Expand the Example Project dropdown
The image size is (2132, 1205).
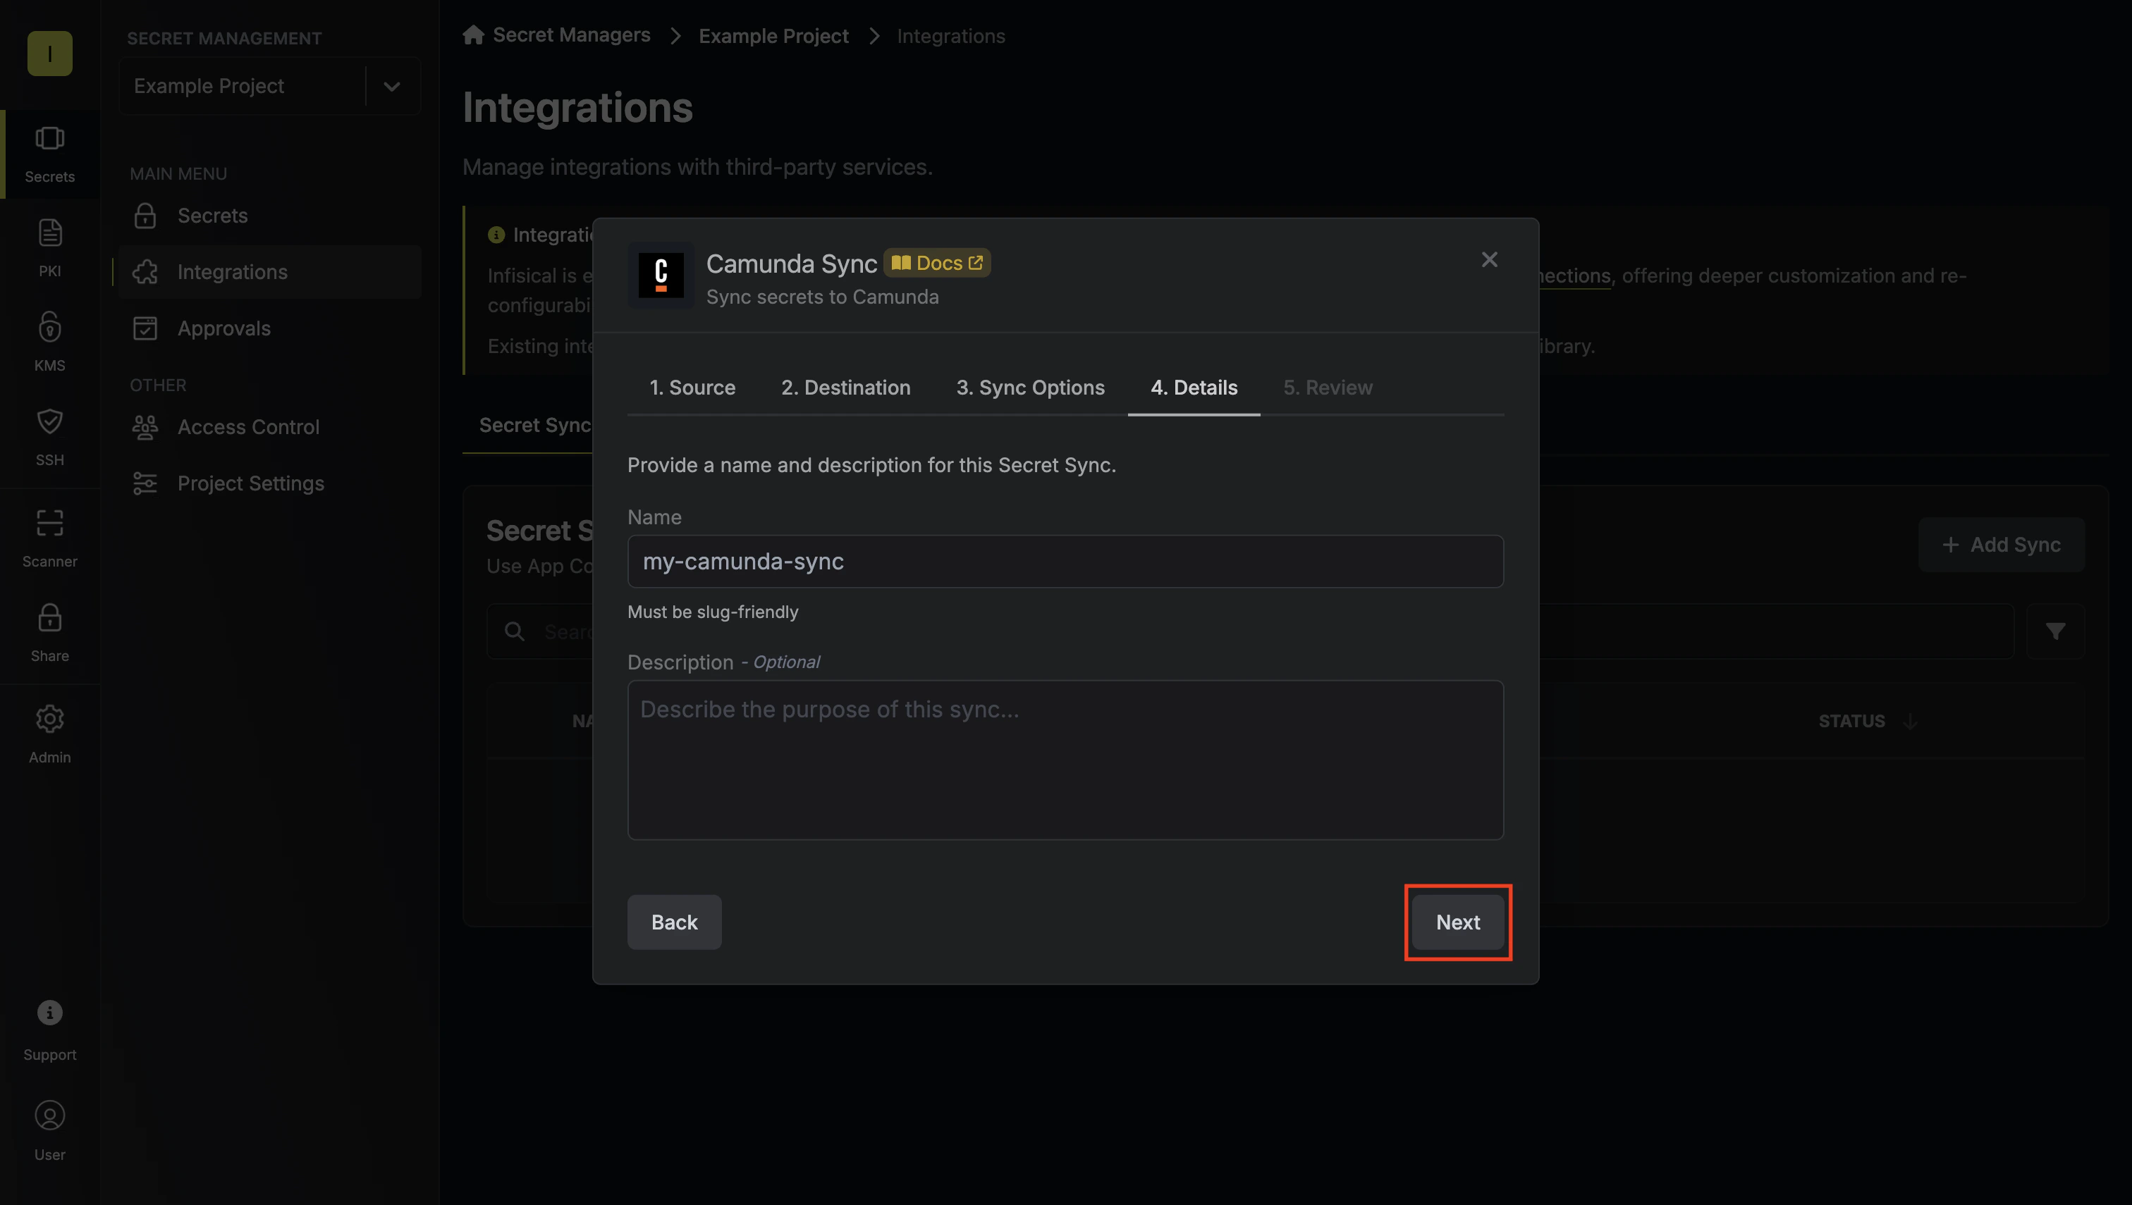point(391,86)
